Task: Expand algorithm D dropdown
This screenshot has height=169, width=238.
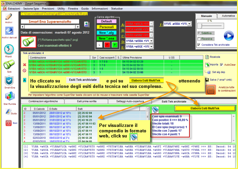Action: click(x=151, y=41)
